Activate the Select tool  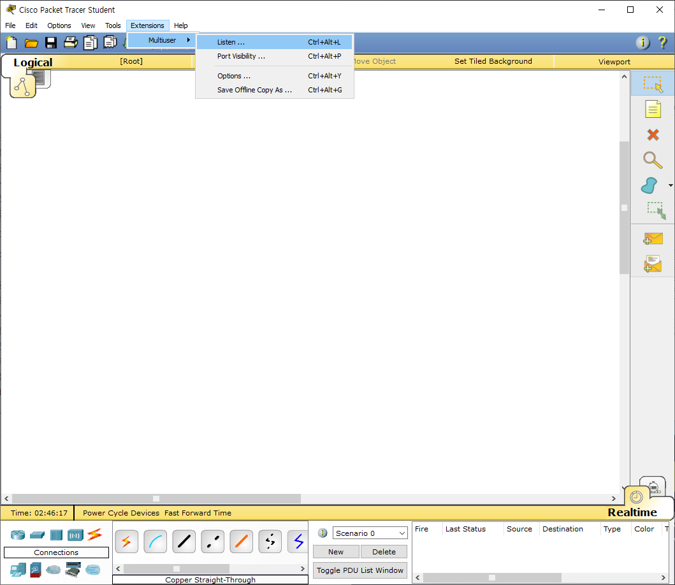coord(653,83)
